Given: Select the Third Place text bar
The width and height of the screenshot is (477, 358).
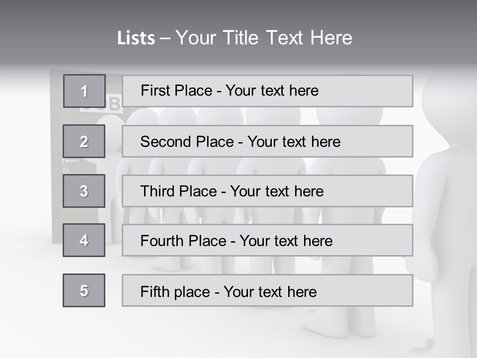Looking at the screenshot, I should point(267,191).
